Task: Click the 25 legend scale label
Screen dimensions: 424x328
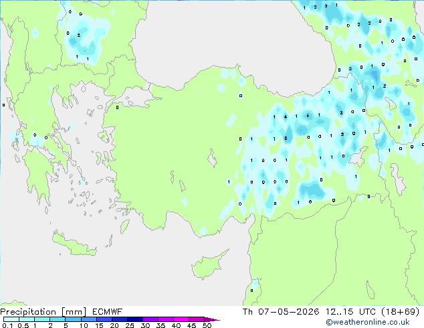Action: [x=130, y=325]
